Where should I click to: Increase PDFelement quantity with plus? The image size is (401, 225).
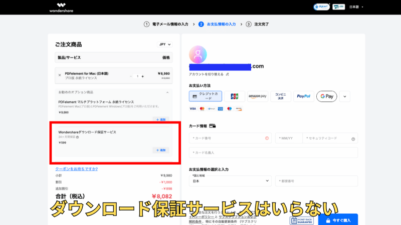[143, 76]
